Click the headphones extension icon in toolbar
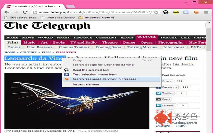The height and width of the screenshot is (133, 213). [166, 12]
